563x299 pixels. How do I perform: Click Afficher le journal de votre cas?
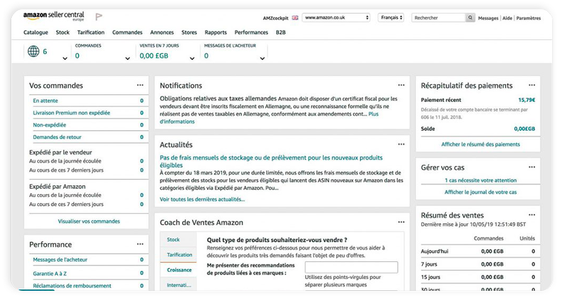(x=480, y=192)
